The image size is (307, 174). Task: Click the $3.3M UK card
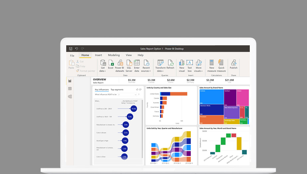coord(210,81)
